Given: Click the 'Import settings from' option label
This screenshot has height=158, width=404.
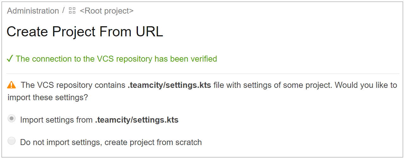Looking at the screenshot, I should point(57,120).
